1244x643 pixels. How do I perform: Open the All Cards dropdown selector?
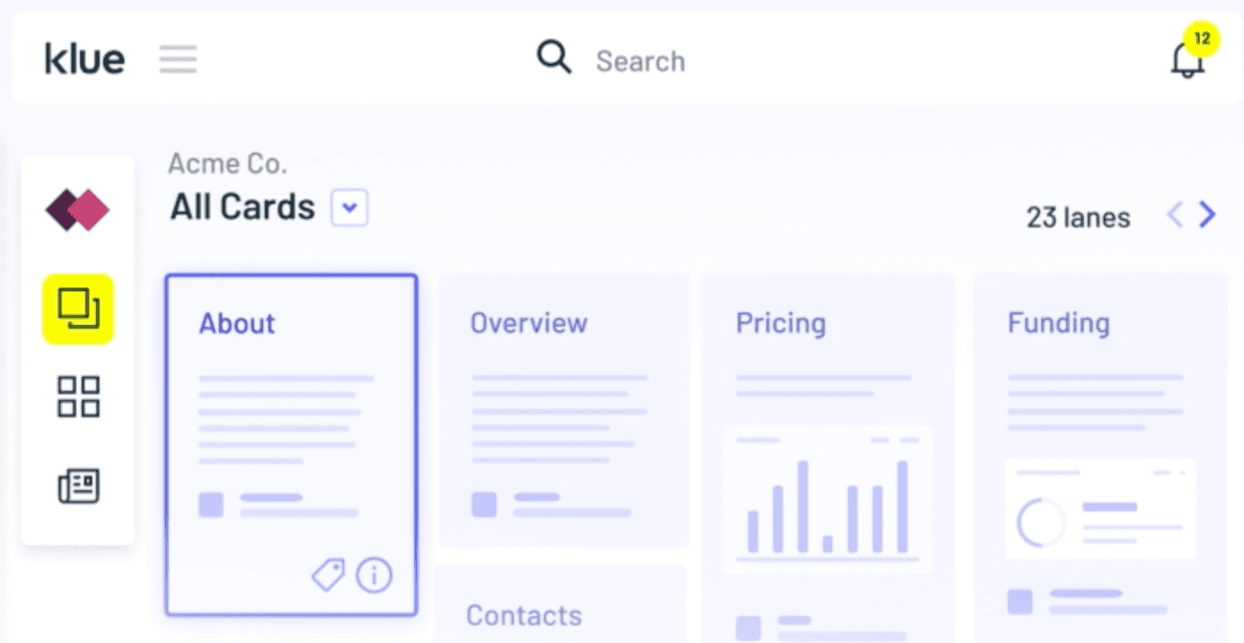[x=349, y=207]
